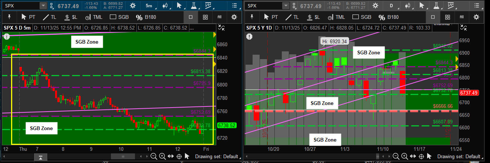This screenshot has width=490, height=163.
Task: Open chart settings gear in left chart header
Action: 133,6
